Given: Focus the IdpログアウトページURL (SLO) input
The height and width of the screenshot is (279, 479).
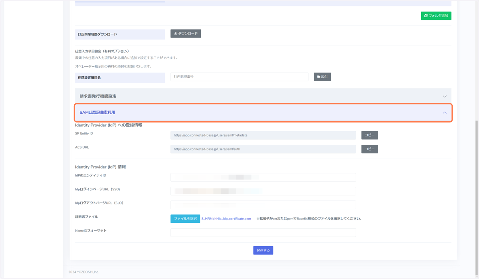Looking at the screenshot, I should (x=263, y=205).
